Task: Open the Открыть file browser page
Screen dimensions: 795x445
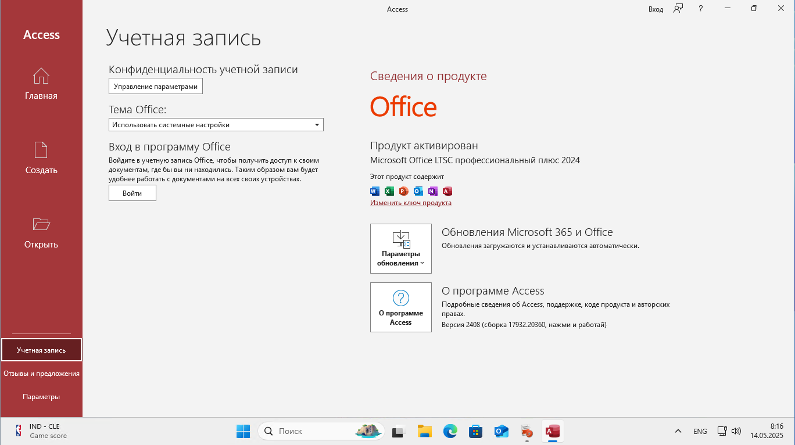Action: pos(41,233)
